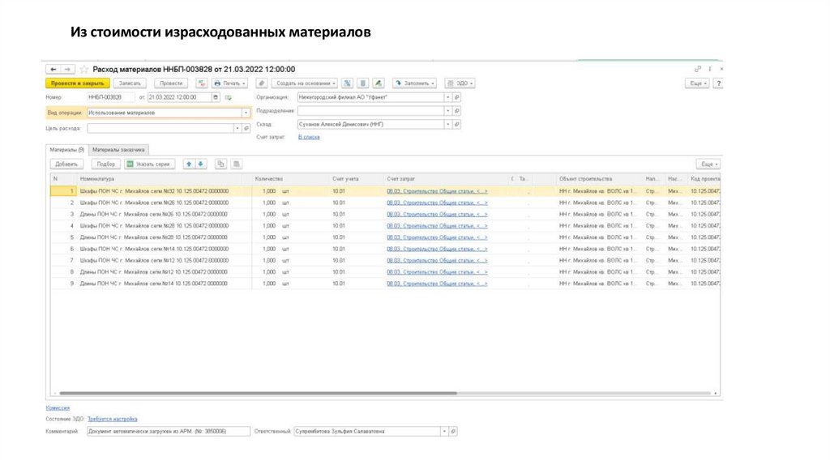Click the Комментарий input field

click(168, 432)
